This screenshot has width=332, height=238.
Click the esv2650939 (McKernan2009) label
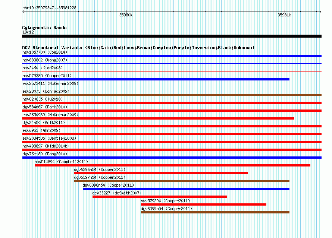(50, 115)
